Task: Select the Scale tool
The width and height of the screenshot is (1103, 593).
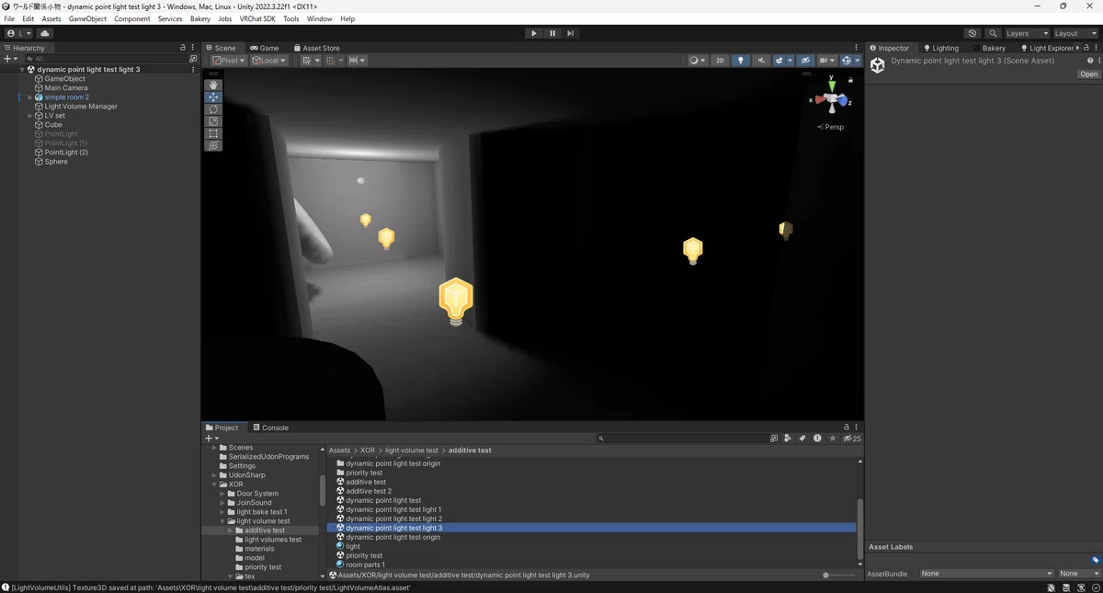Action: (213, 121)
